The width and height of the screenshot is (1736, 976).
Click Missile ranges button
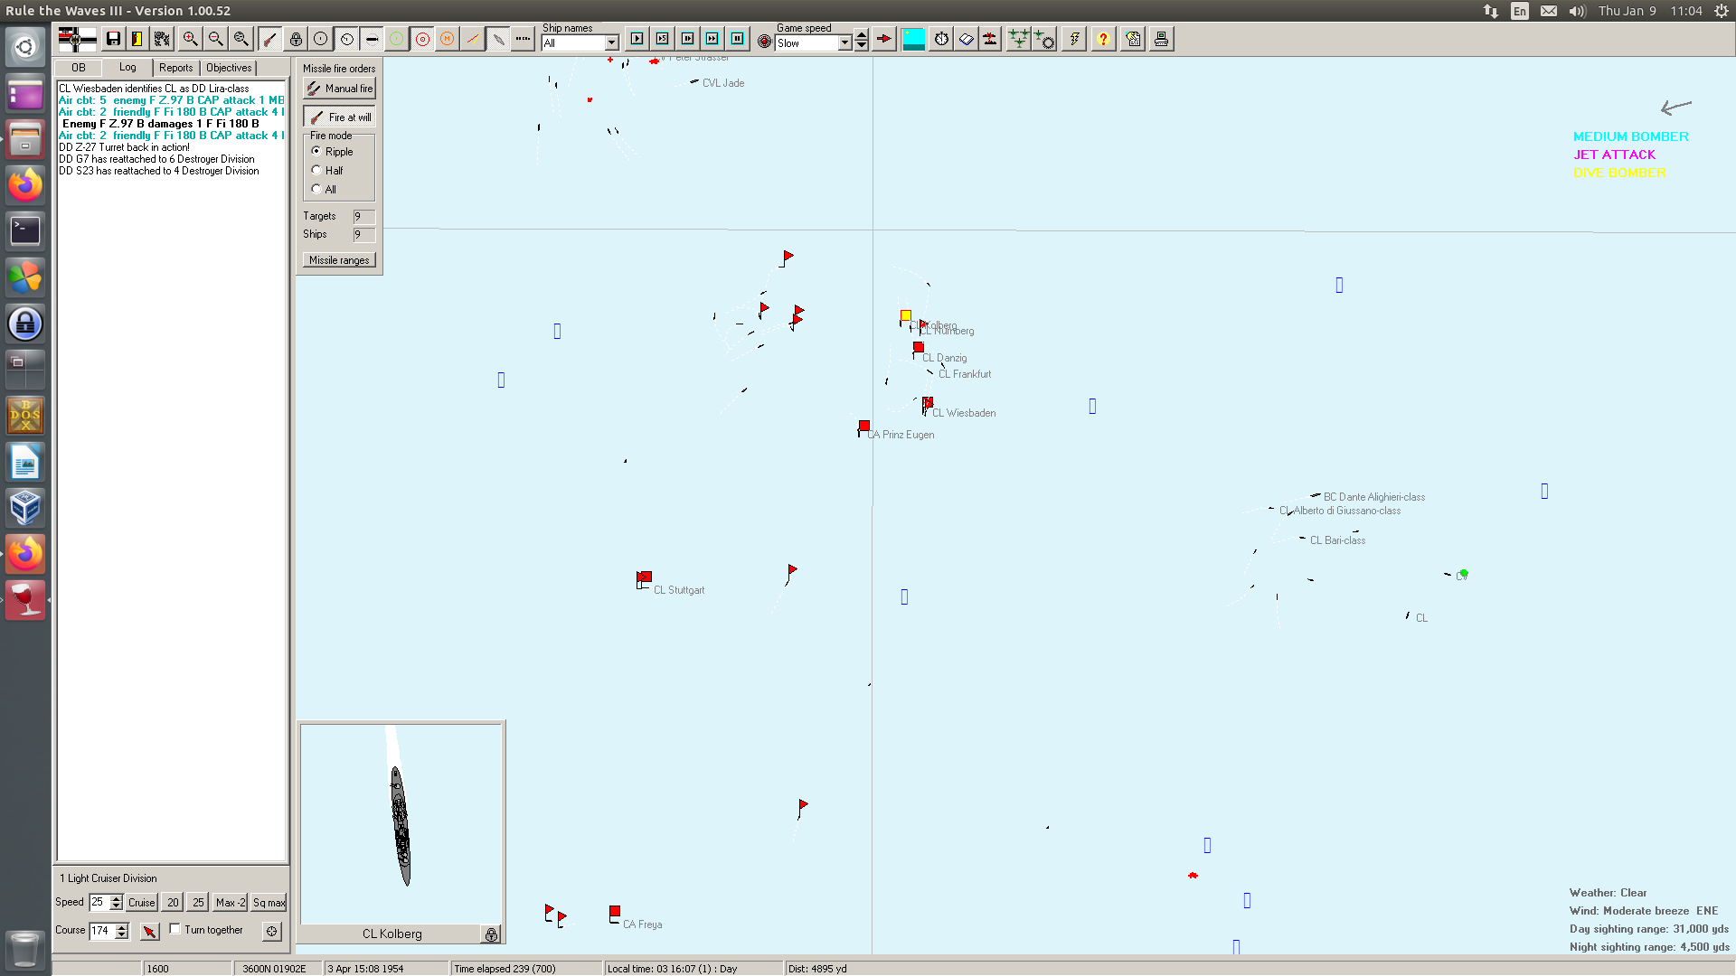[339, 260]
